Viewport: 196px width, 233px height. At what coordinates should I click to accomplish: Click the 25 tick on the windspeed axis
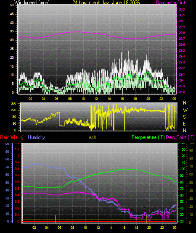[12, 49]
